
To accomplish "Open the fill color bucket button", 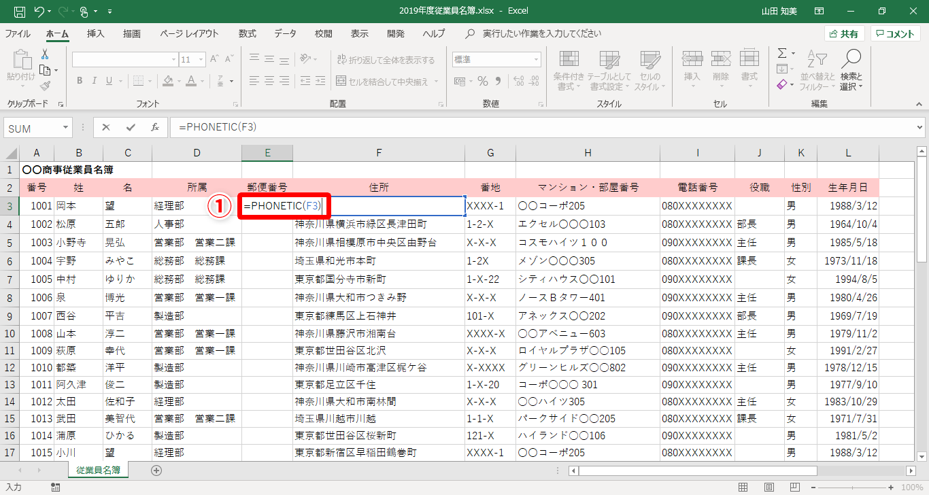I will coord(167,82).
